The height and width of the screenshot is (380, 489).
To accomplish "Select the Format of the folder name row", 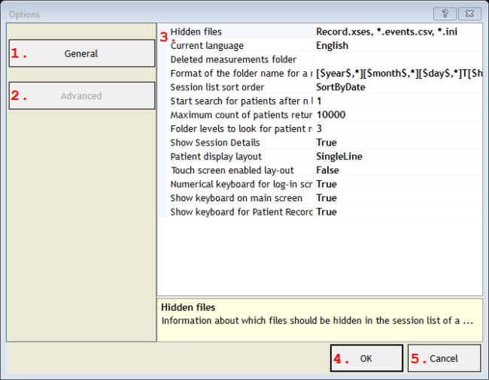I will pyautogui.click(x=239, y=73).
